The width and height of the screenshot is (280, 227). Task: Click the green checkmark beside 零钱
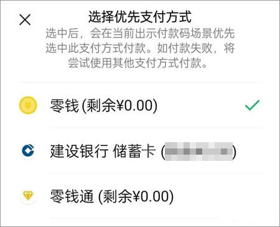[252, 105]
